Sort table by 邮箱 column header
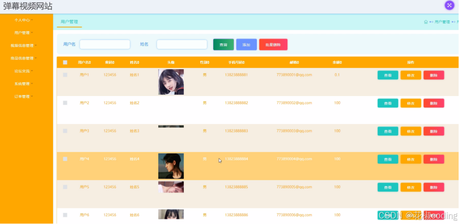This screenshot has width=459, height=224. [294, 62]
